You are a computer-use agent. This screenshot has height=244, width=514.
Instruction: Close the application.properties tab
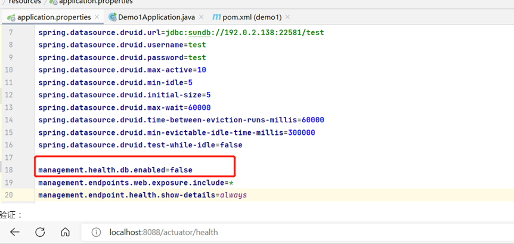tap(97, 17)
